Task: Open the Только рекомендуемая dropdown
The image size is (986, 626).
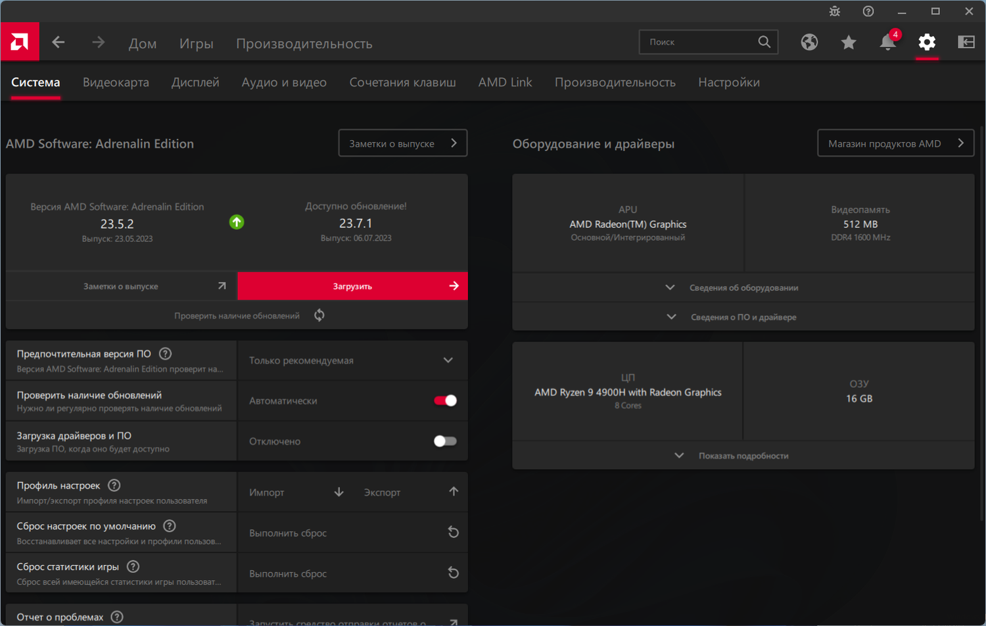Action: point(352,360)
